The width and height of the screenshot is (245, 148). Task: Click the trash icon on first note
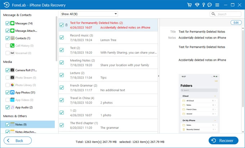[66, 25]
